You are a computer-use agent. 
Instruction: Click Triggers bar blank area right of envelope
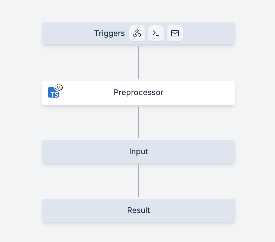tap(209, 33)
